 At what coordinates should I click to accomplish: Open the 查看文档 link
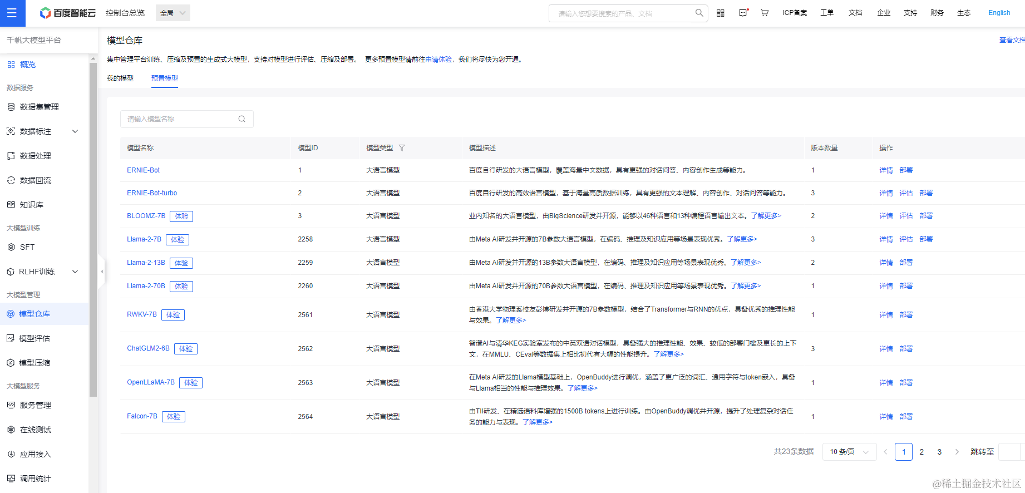click(x=1012, y=40)
